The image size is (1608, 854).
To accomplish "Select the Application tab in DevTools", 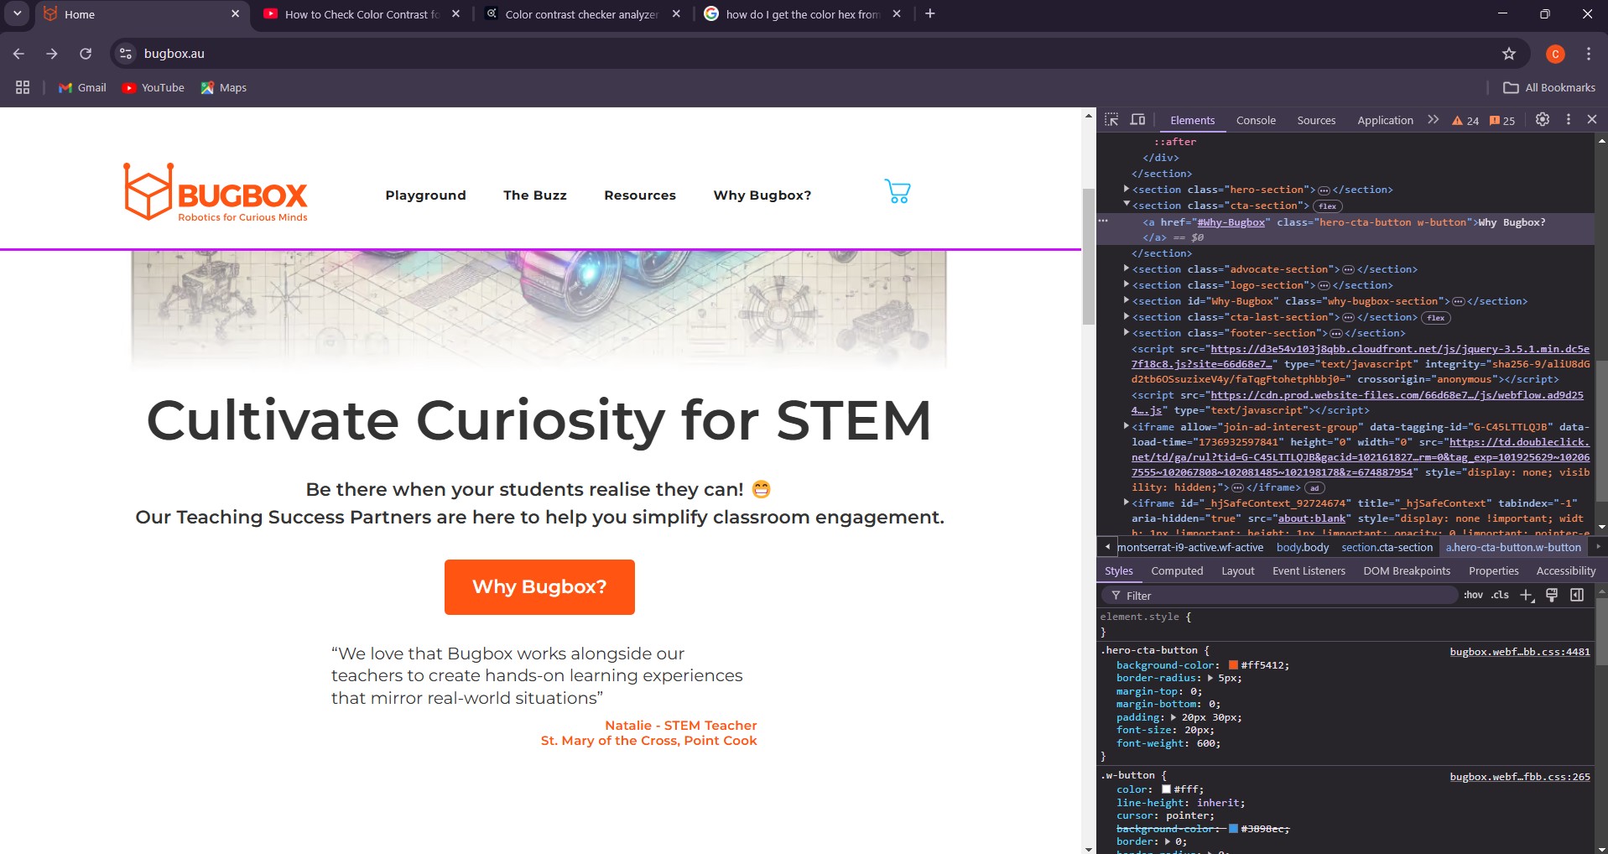I will 1385,121.
